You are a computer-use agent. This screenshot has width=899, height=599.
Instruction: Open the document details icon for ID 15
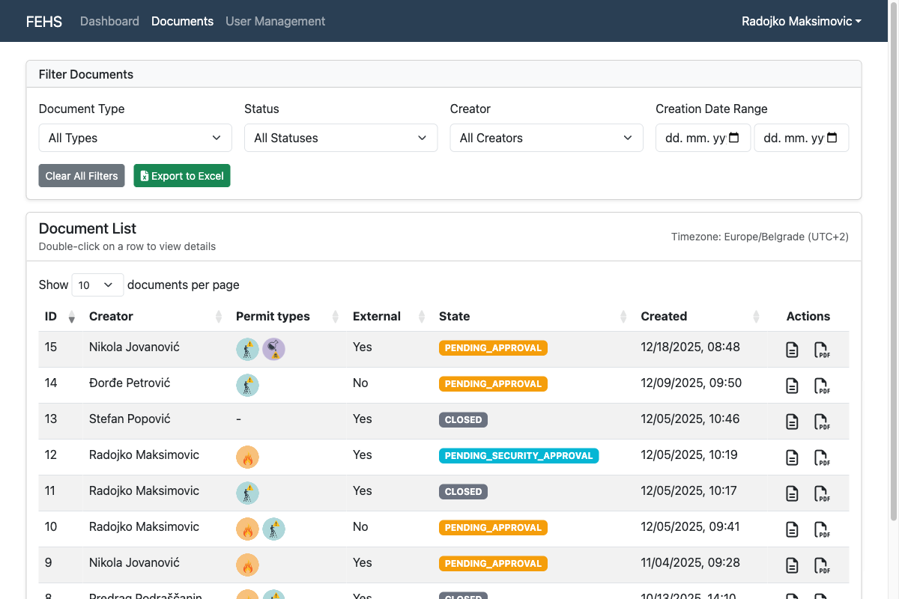[792, 350]
